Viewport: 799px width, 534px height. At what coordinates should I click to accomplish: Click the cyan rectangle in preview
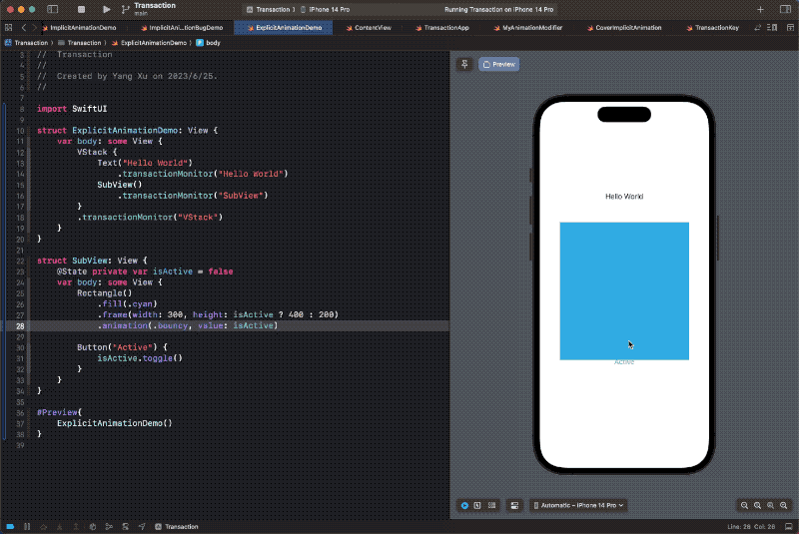tap(624, 290)
